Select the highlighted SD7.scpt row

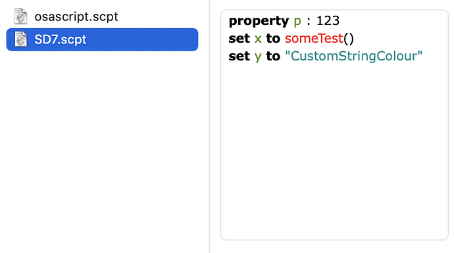coord(102,39)
